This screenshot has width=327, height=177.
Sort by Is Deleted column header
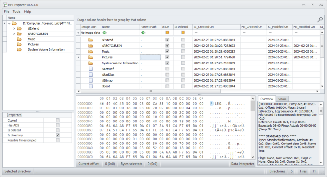click(183, 27)
